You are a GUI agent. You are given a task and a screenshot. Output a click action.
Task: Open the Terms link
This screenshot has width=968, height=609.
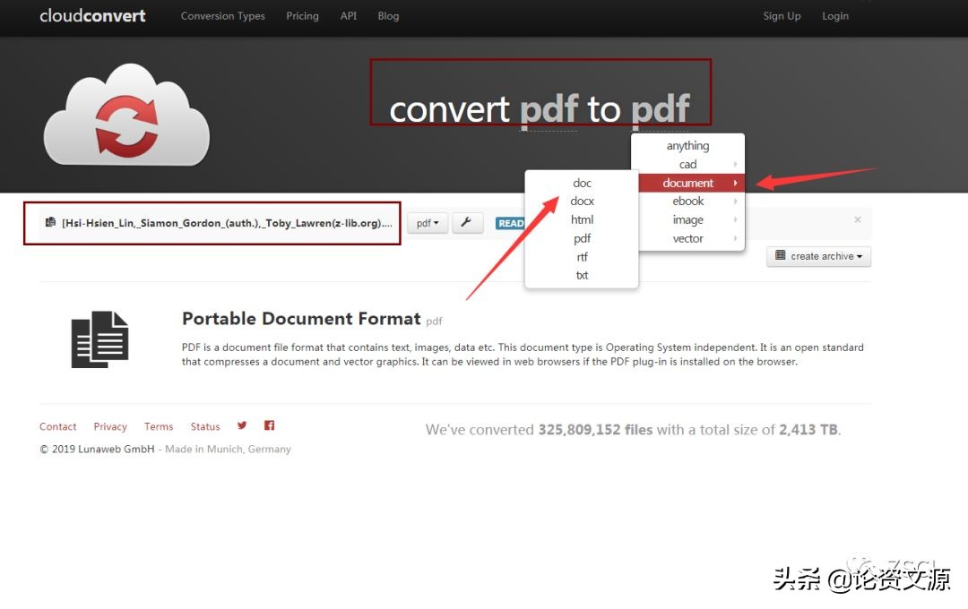click(159, 426)
